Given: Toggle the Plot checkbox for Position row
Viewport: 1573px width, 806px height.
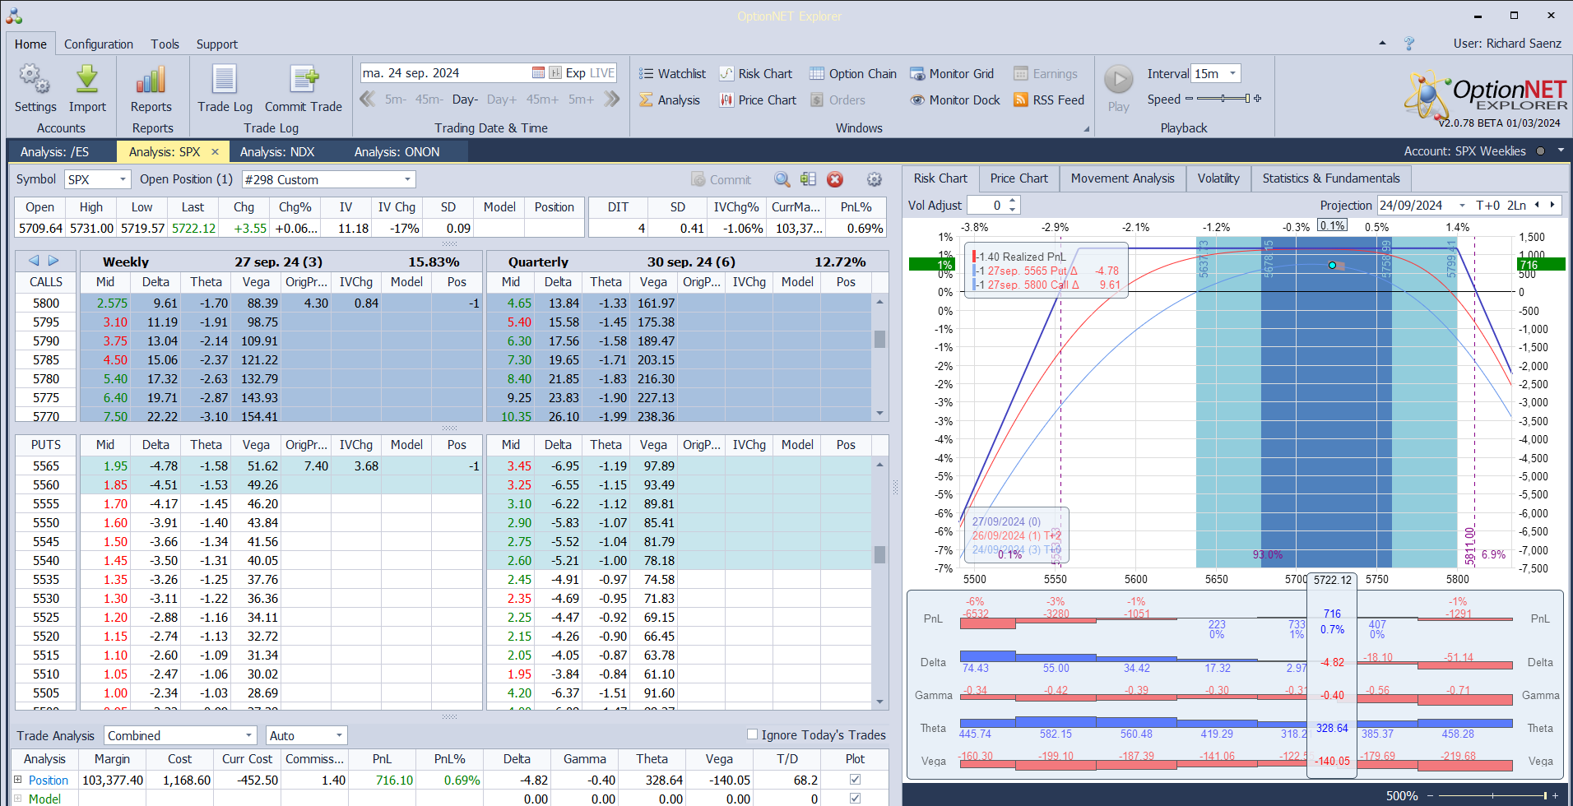Looking at the screenshot, I should pos(855,780).
